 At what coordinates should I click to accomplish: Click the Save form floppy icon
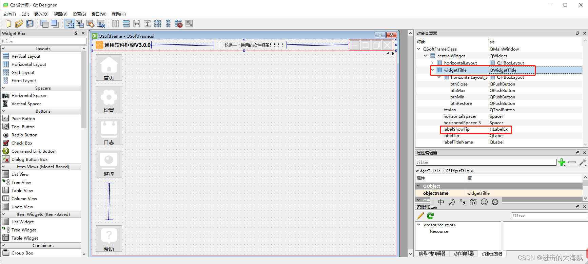point(30,24)
